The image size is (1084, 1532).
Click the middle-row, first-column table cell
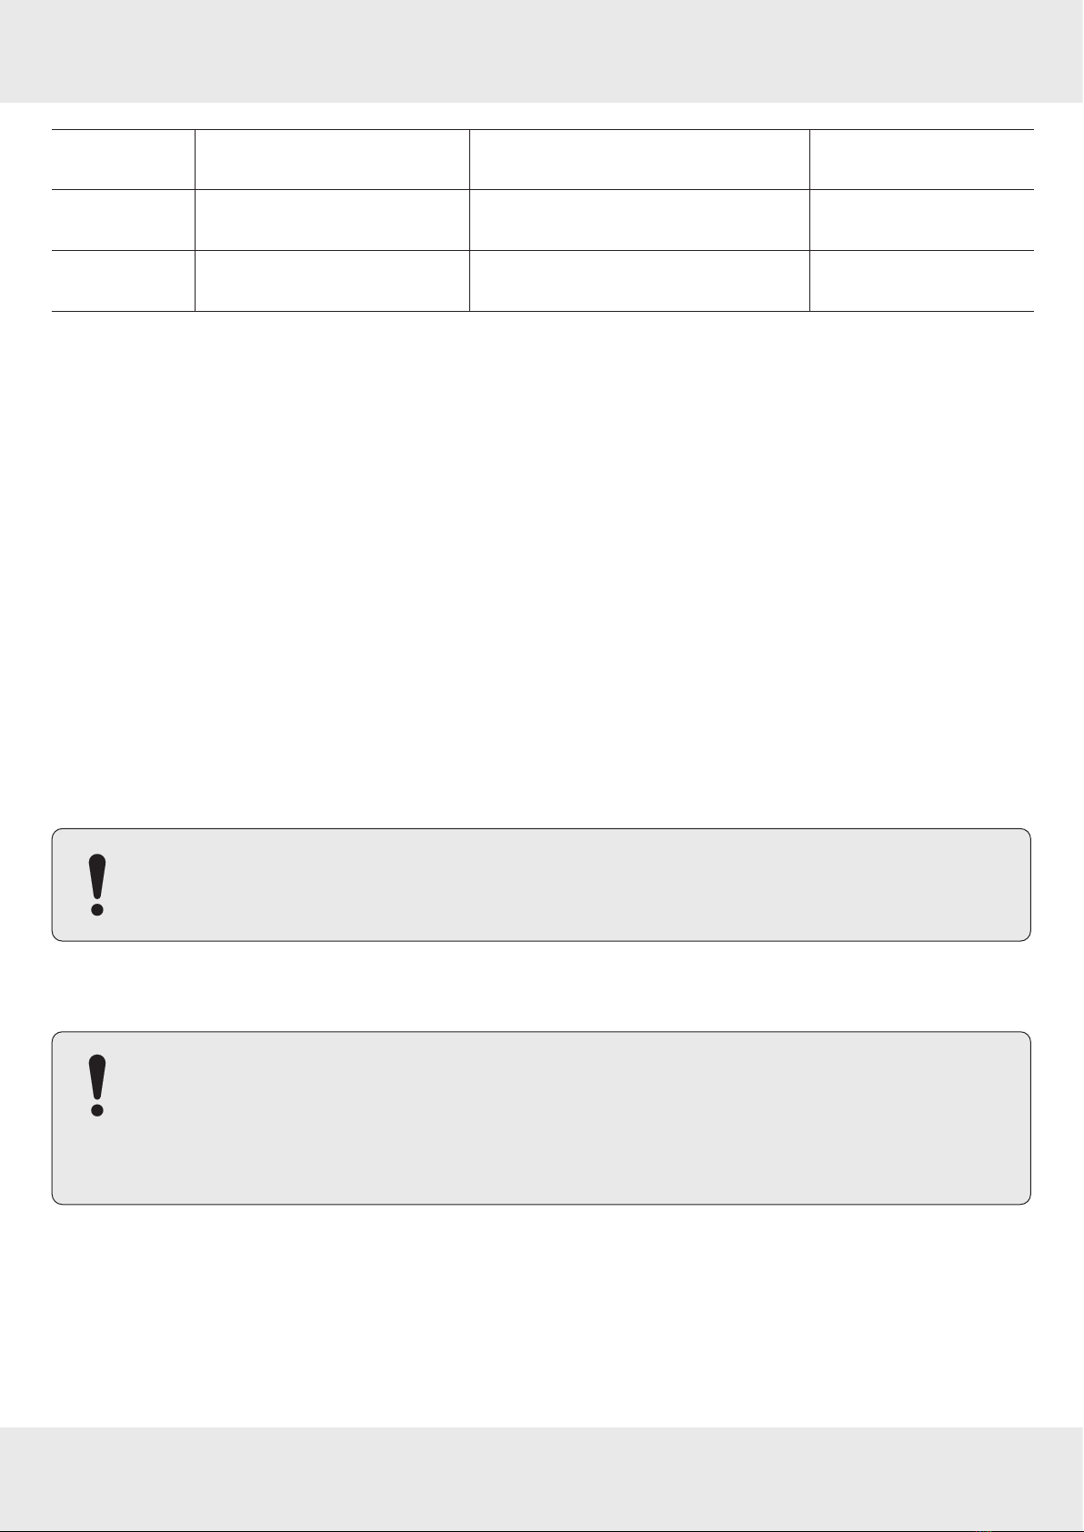(124, 220)
